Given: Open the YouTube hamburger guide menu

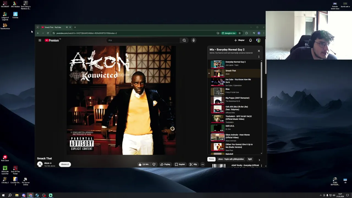Looking at the screenshot, I should [40, 40].
